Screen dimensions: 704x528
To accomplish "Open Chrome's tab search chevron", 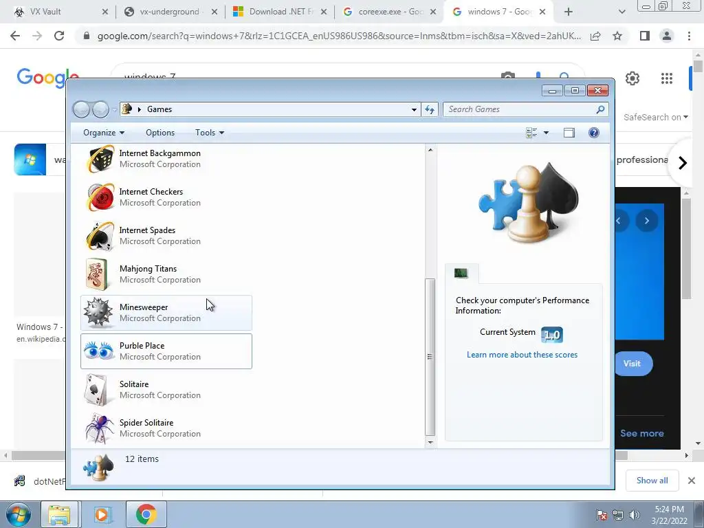I will 621,12.
